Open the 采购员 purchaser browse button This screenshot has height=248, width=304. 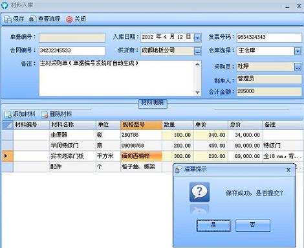(x=298, y=67)
